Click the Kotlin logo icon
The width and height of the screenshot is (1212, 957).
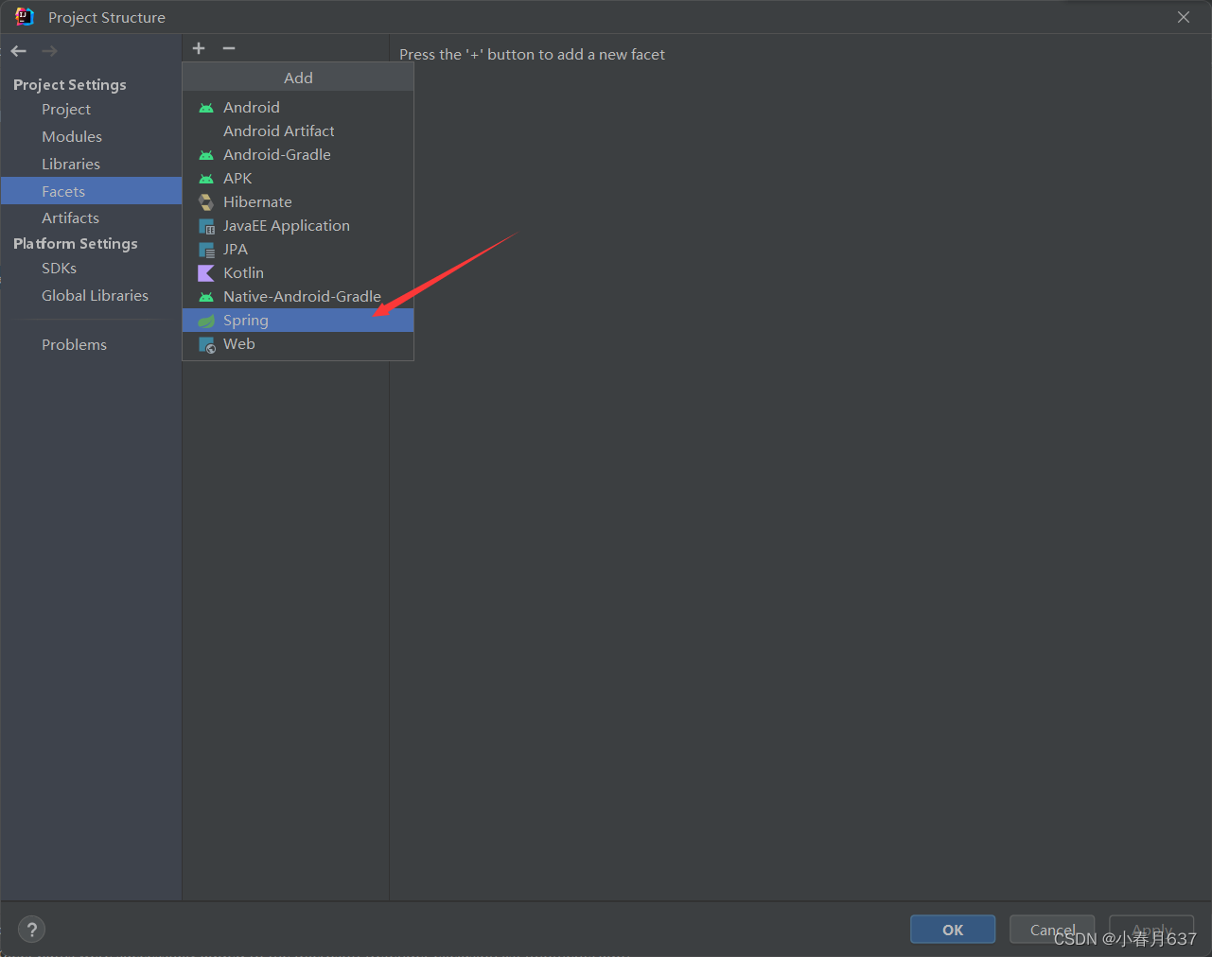coord(206,273)
